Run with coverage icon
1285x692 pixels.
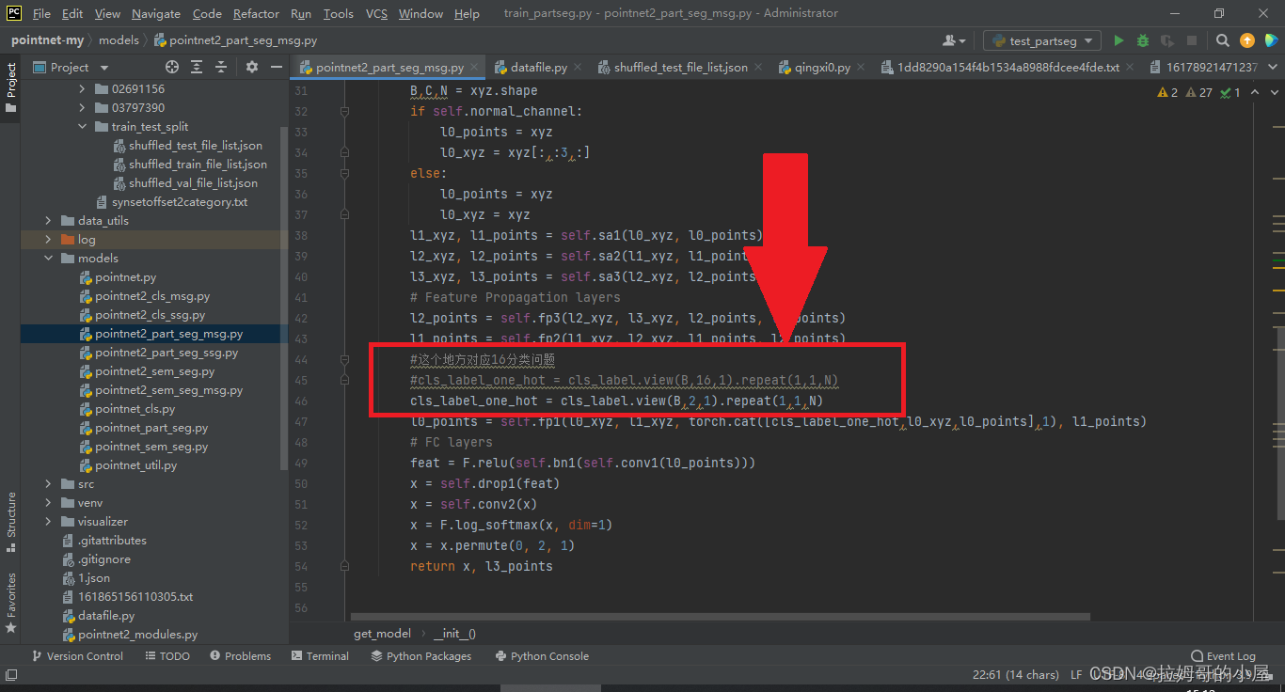[1167, 40]
